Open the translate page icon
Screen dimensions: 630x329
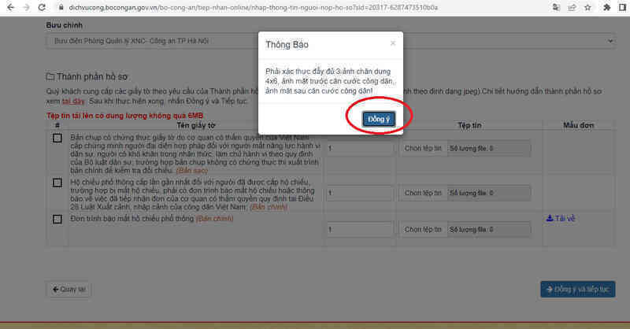click(557, 7)
